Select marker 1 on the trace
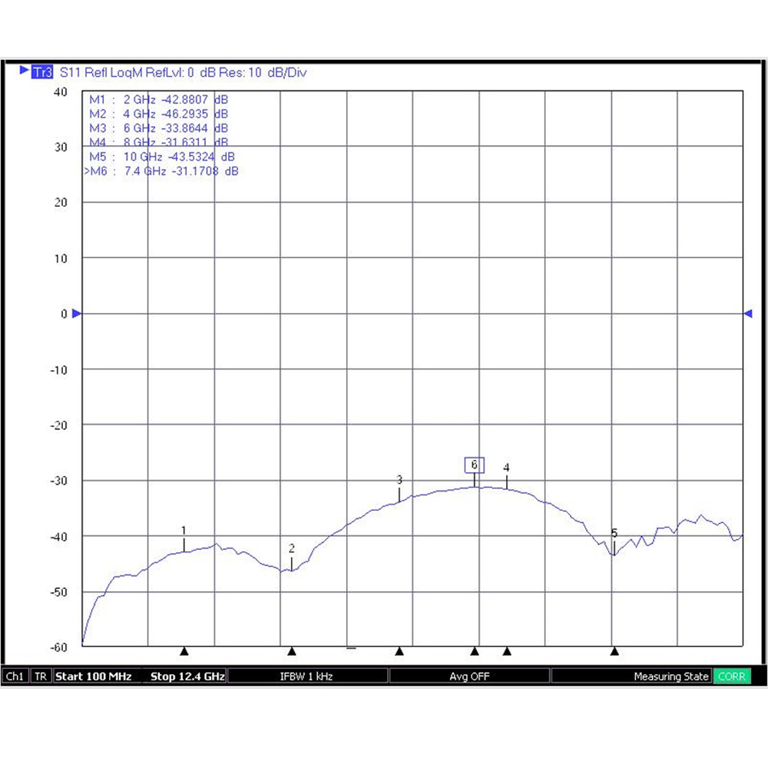 pyautogui.click(x=184, y=531)
